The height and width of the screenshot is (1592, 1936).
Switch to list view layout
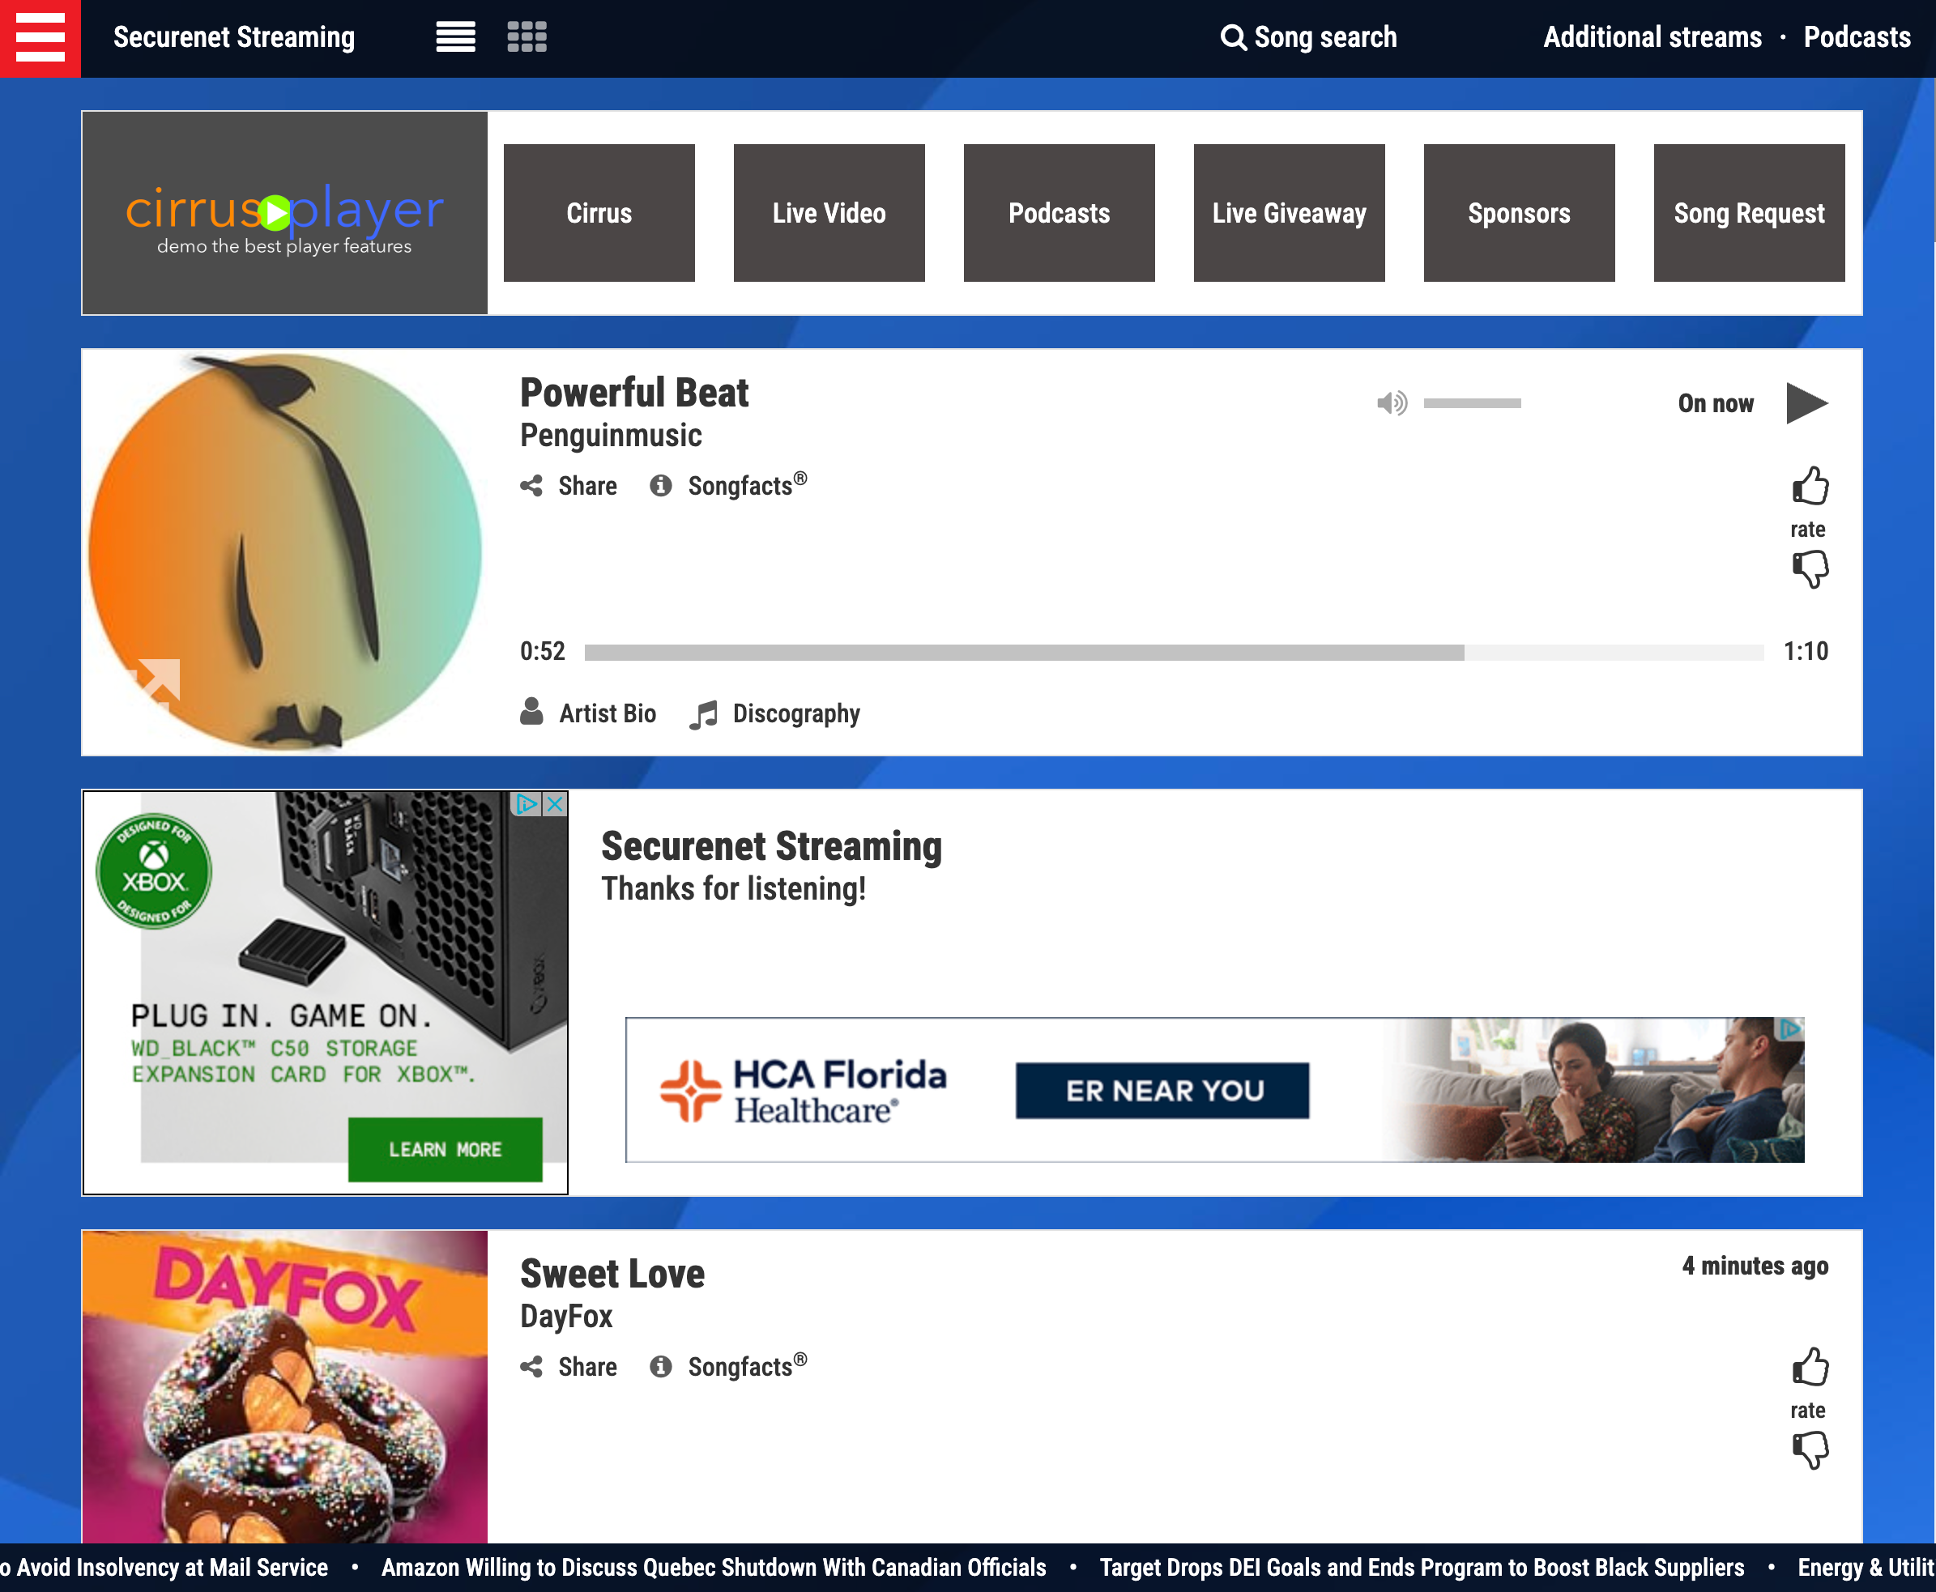[x=455, y=36]
